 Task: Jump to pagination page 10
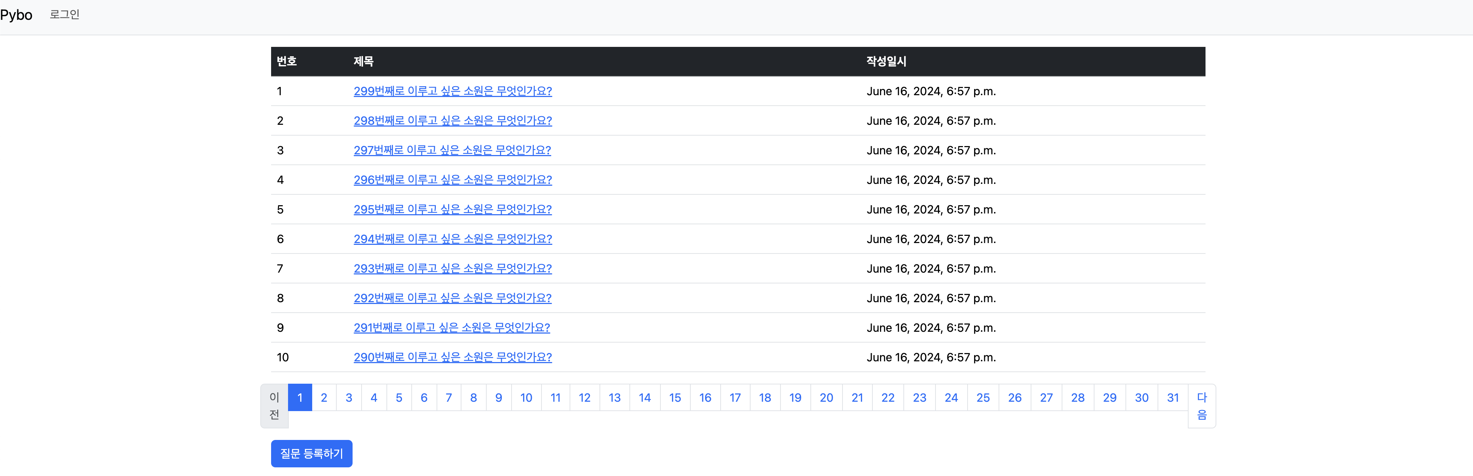(526, 398)
